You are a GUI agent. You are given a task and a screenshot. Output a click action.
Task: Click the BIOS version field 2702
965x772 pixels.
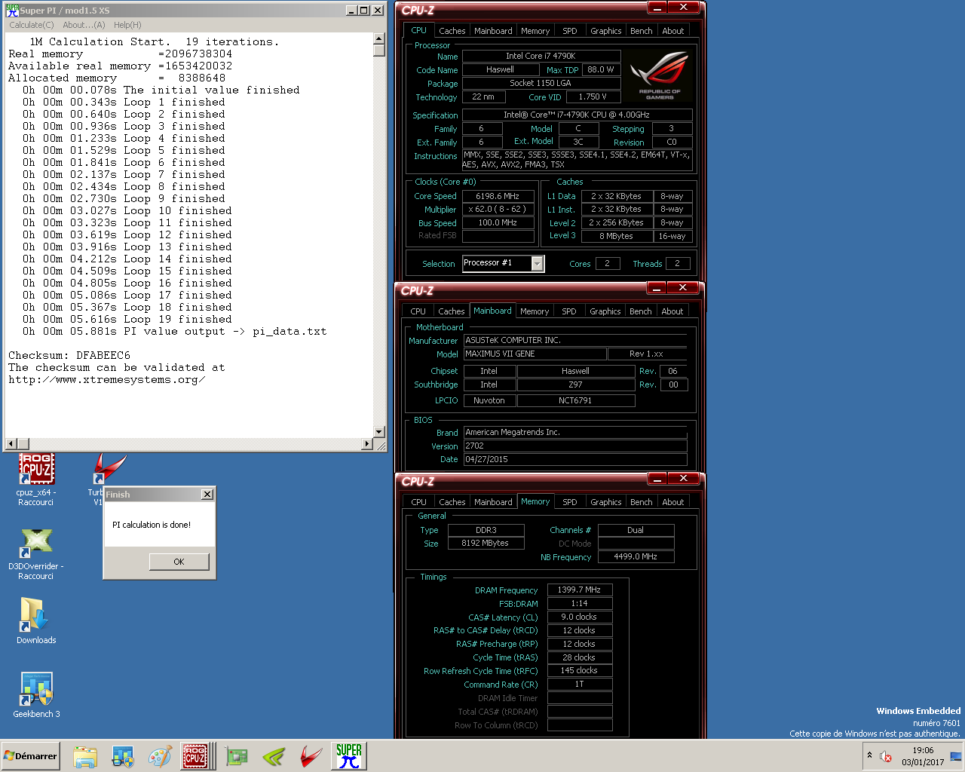coord(575,446)
